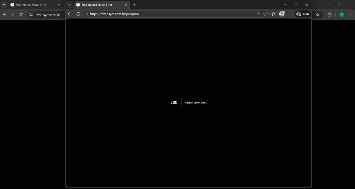Open the Edge favorites list icon
355x189 pixels.
(274, 14)
